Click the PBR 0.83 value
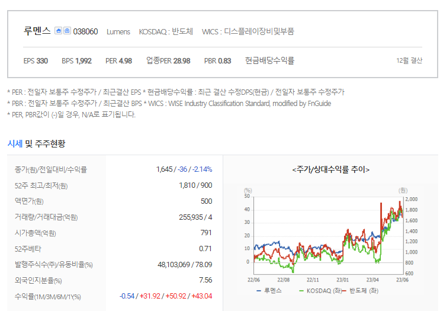Screen dimensions: 440x311 point(217,61)
